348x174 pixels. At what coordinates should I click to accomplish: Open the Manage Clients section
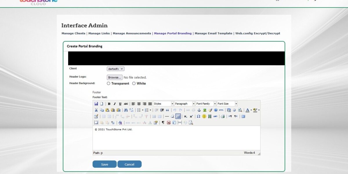point(73,33)
